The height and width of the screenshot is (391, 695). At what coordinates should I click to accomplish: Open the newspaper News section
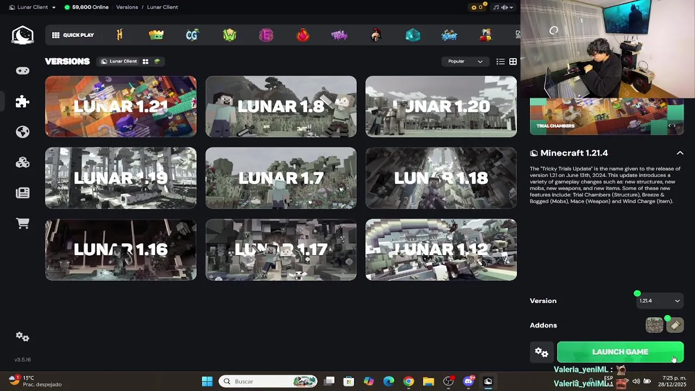(x=22, y=193)
